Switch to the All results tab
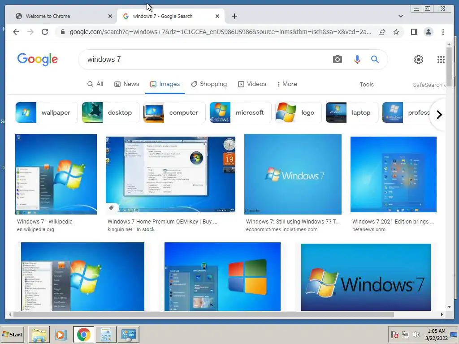459x344 pixels. (x=95, y=84)
